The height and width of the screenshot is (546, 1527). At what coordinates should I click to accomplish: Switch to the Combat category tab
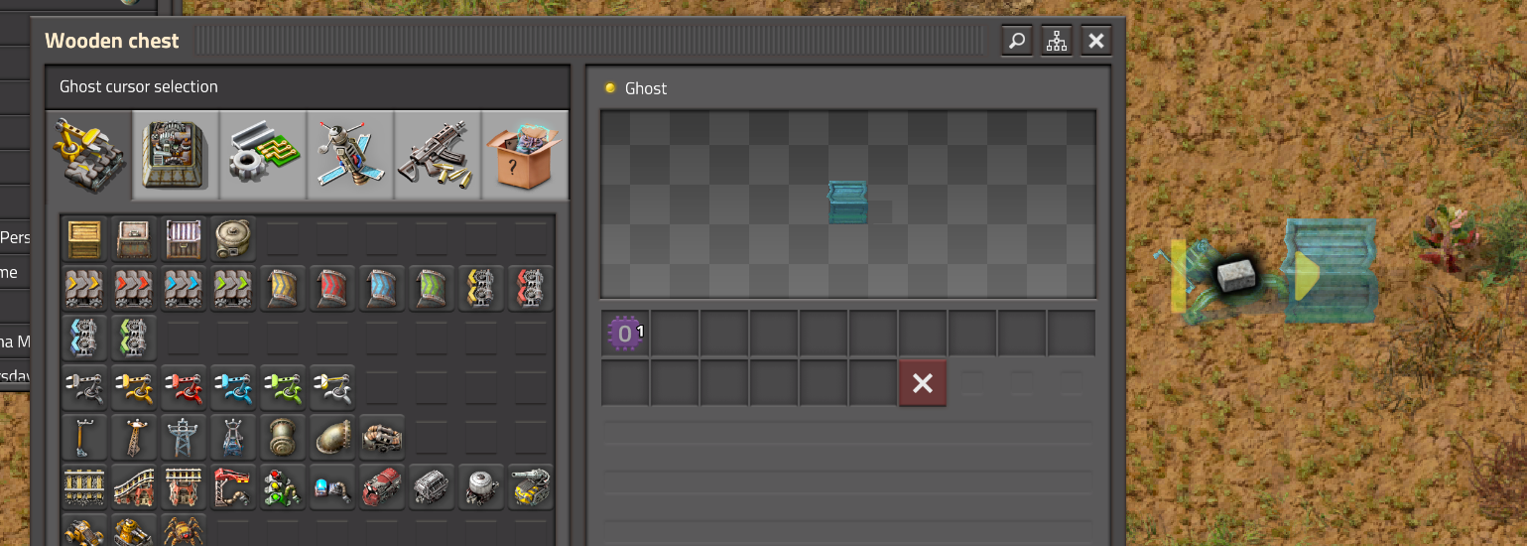(x=438, y=155)
